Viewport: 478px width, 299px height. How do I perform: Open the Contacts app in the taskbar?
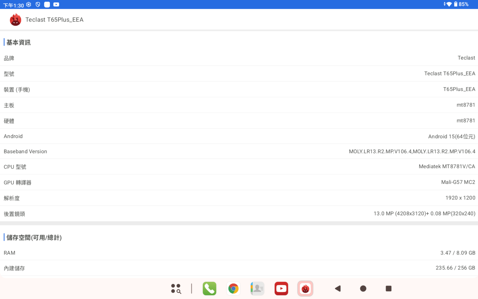tap(257, 289)
